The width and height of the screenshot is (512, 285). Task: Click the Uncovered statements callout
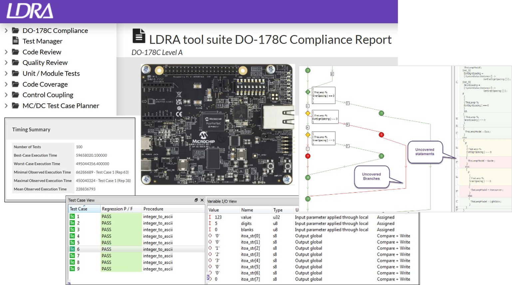[425, 152]
